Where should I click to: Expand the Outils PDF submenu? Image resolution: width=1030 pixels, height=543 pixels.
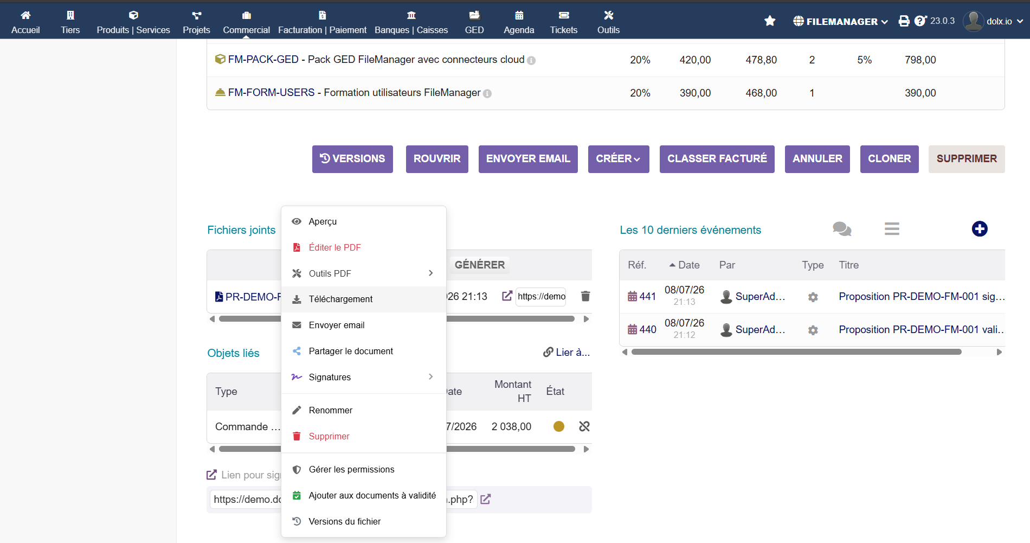(364, 273)
